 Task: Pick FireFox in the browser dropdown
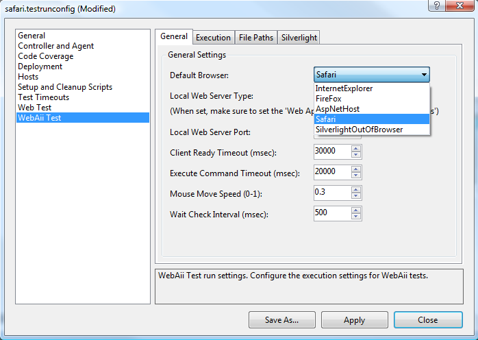pyautogui.click(x=328, y=99)
